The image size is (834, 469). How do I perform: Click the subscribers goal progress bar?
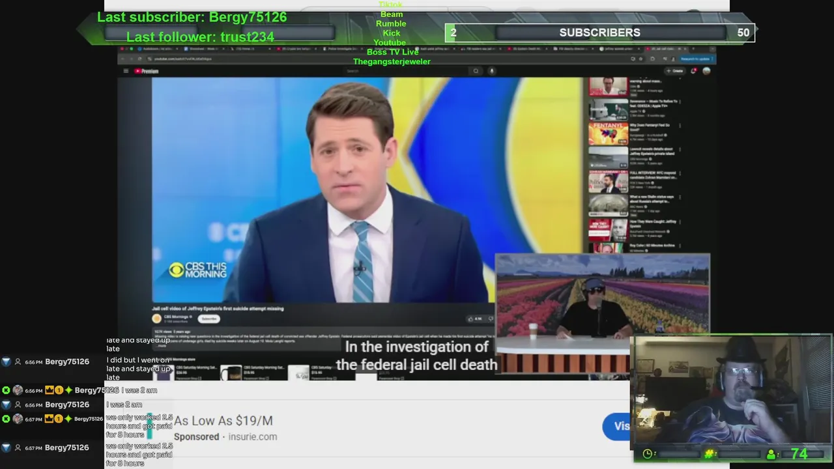coord(599,33)
